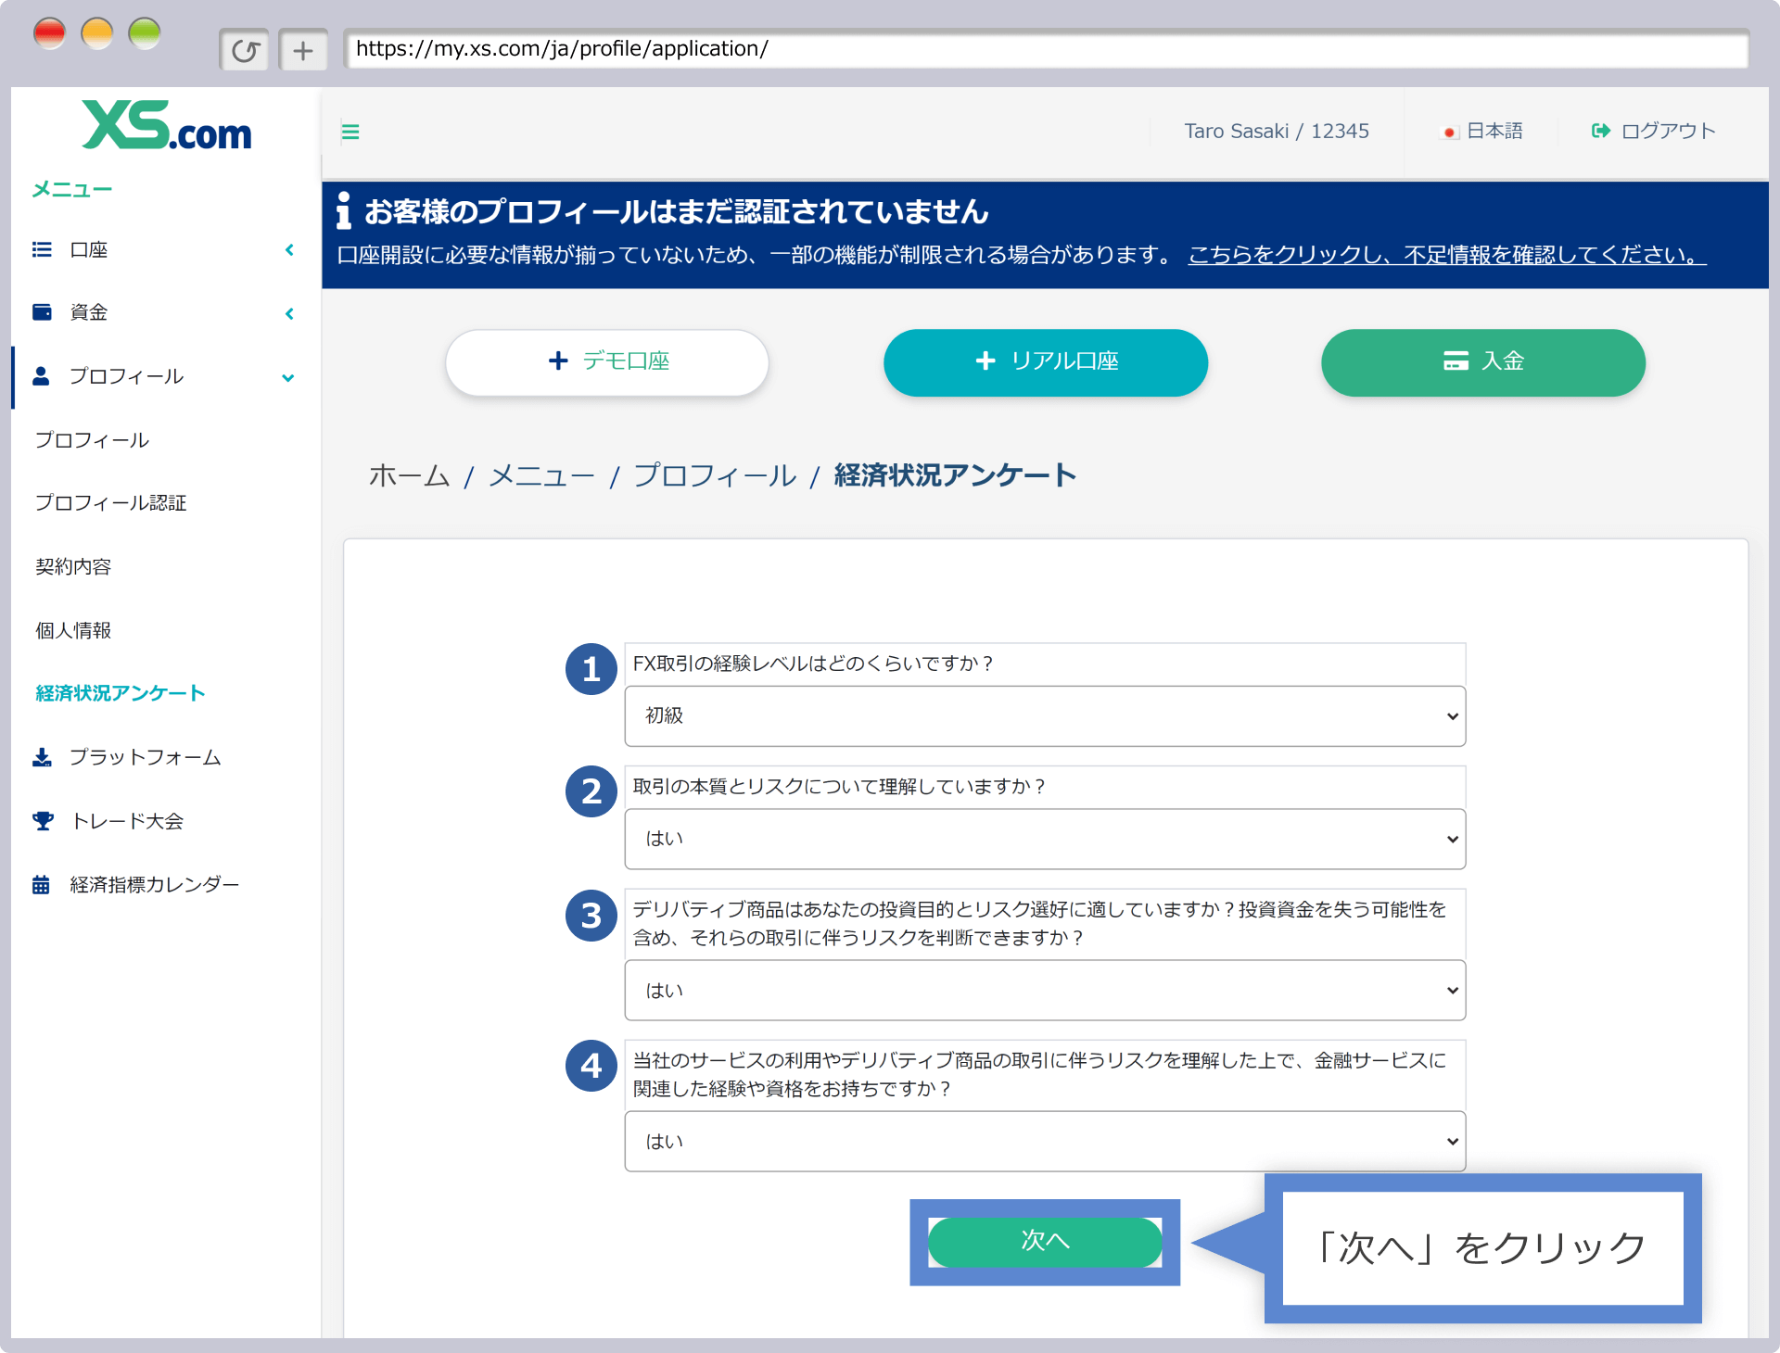Open a new tab with plus icon
Viewport: 1780px width, 1353px height.
(x=303, y=50)
